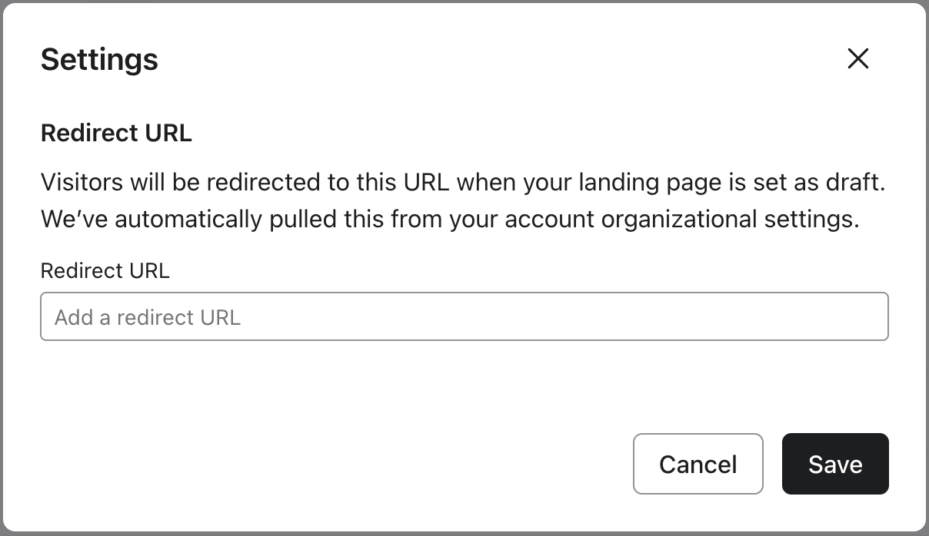Place the cursor in the redirect URL input box
This screenshot has width=929, height=536.
tap(464, 316)
